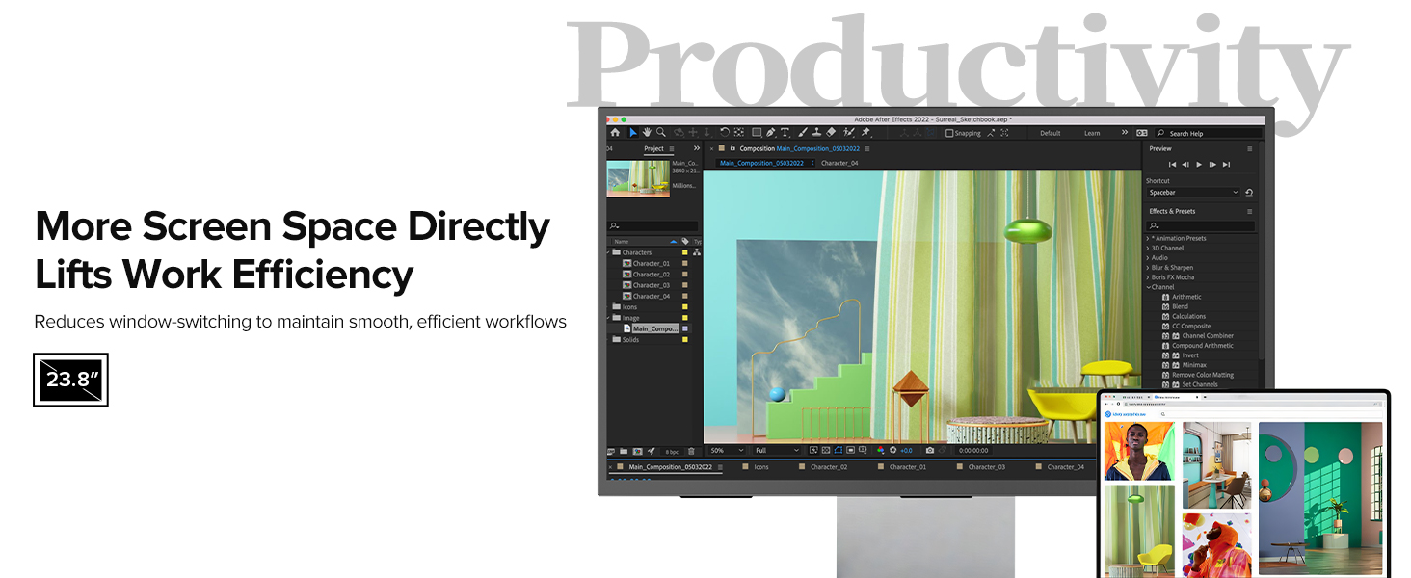Switch to the Character_02 timeline tab
This screenshot has height=578, width=1411.
click(828, 467)
